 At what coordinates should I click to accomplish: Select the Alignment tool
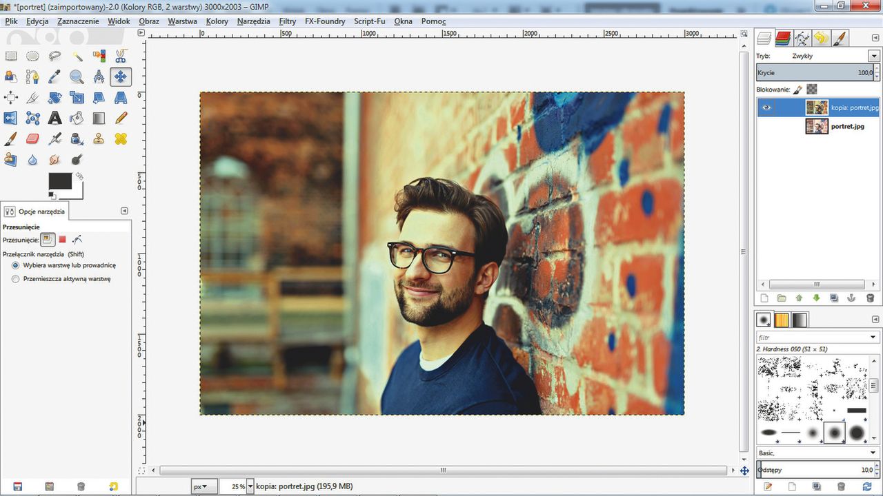pos(11,98)
